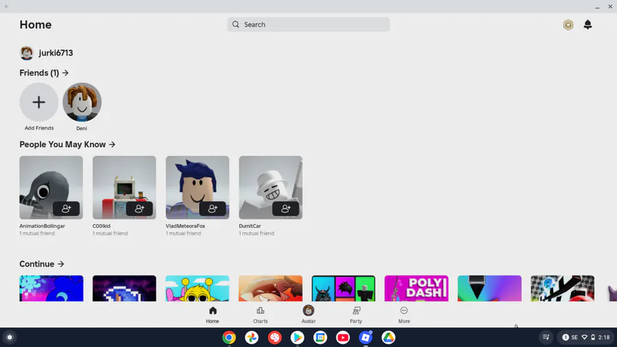Image resolution: width=617 pixels, height=347 pixels.
Task: Open Chrome from the shelf
Action: (229, 337)
